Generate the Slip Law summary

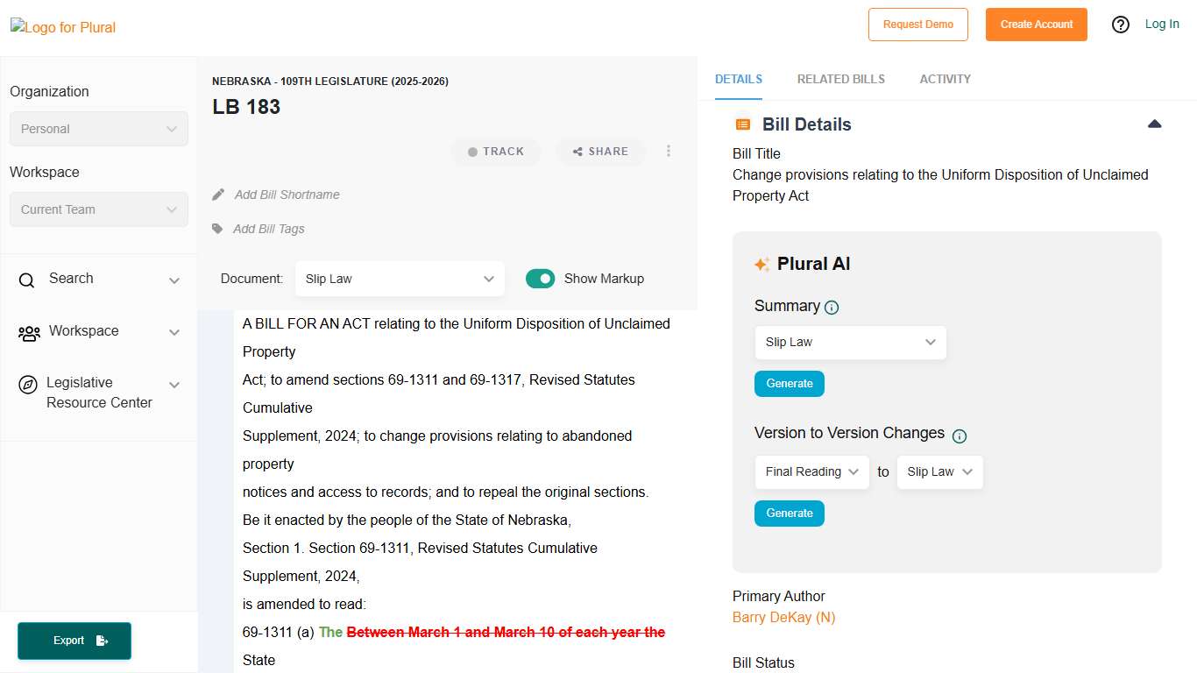tap(789, 384)
